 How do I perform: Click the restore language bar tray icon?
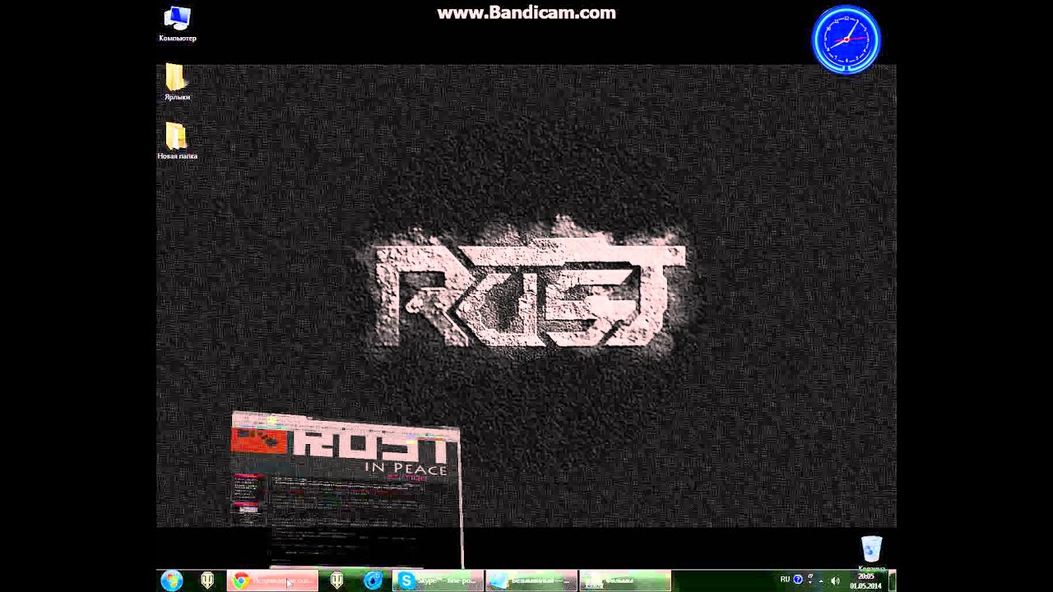(x=810, y=576)
